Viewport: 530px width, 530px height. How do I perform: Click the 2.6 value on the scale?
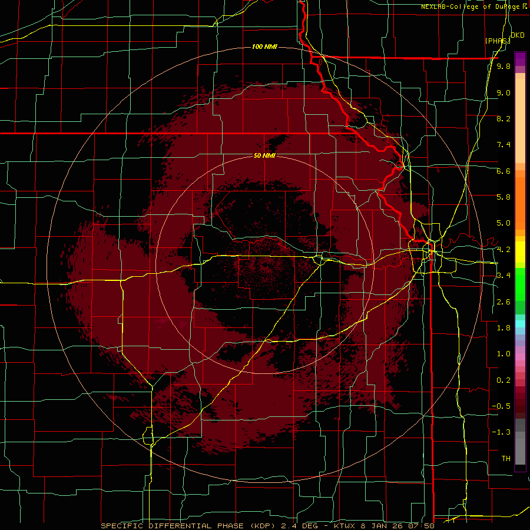pyautogui.click(x=503, y=302)
